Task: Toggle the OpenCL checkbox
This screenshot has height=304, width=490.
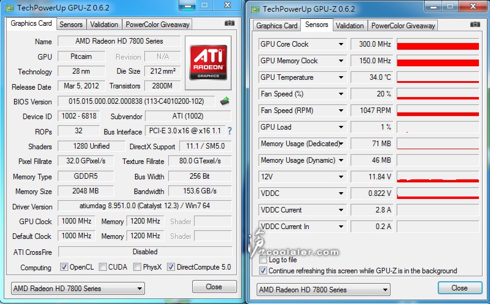Action: tap(64, 267)
